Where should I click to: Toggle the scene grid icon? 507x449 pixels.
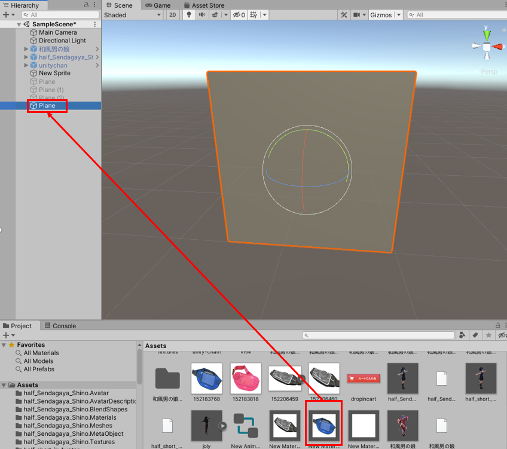tap(254, 14)
